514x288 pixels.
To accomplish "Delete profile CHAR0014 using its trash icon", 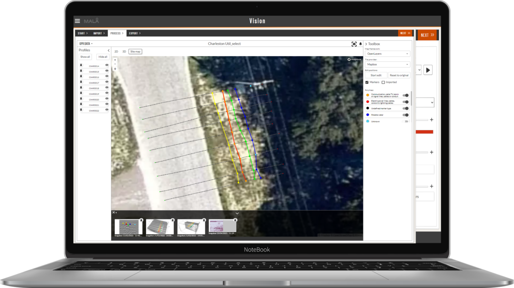I will pyautogui.click(x=81, y=65).
